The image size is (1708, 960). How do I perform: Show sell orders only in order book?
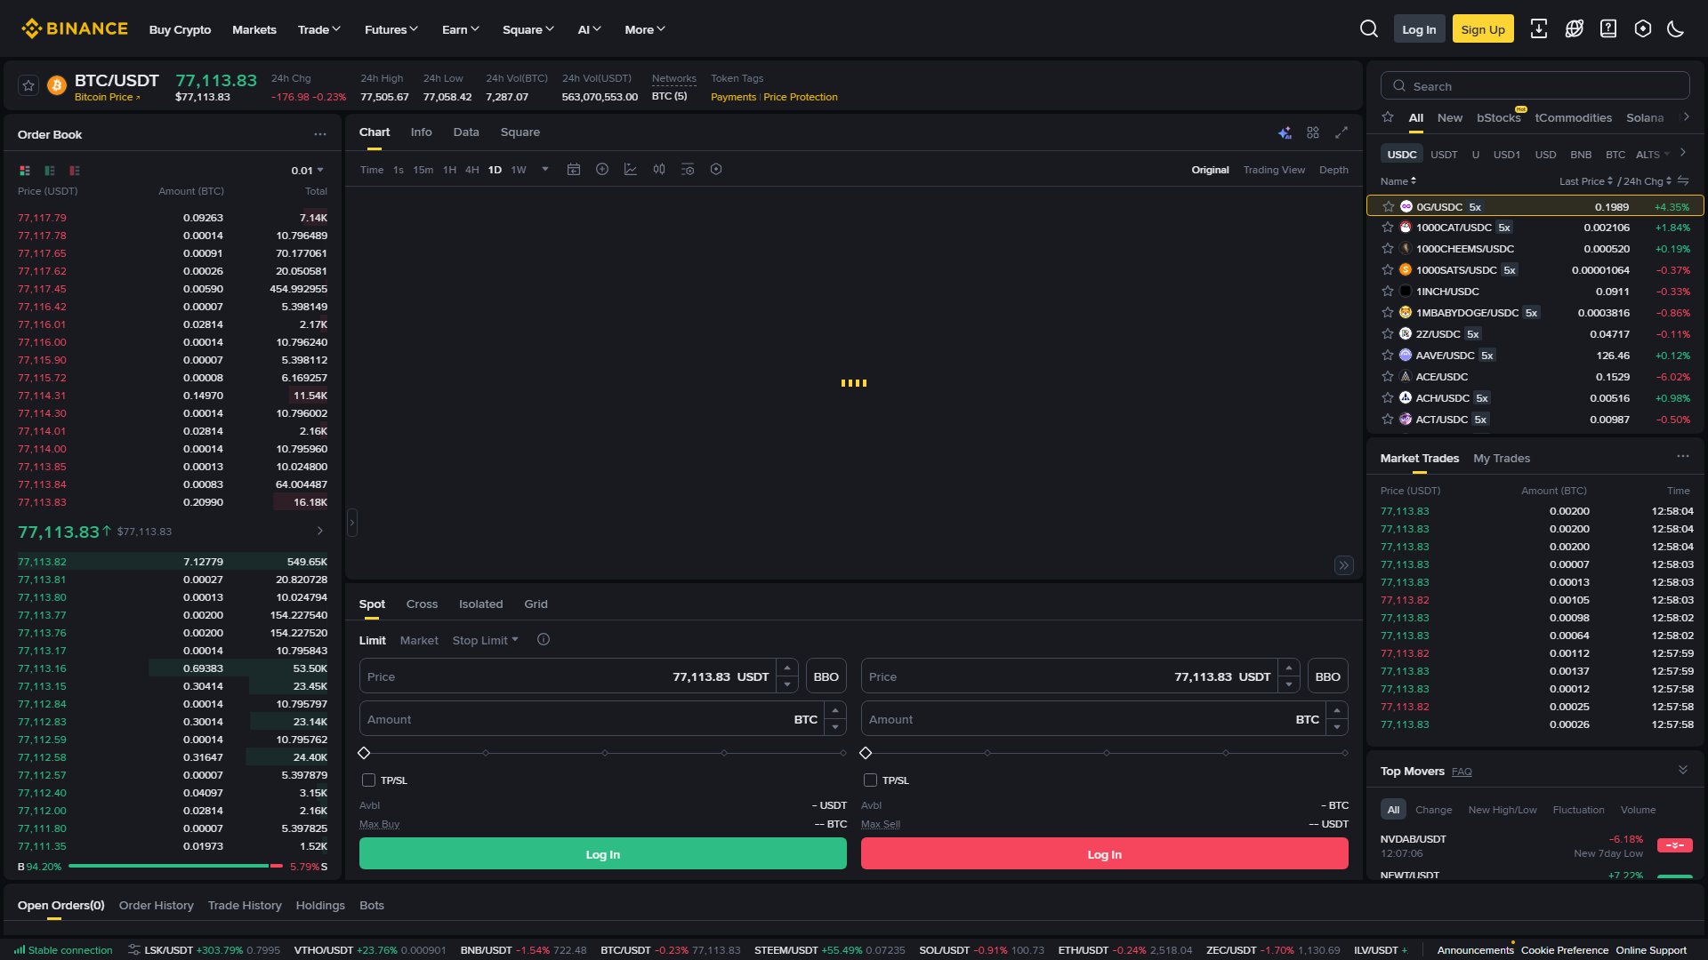75,170
